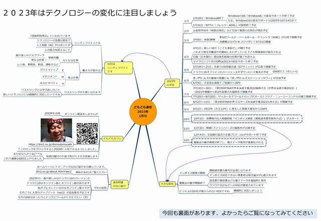Screen dimensions: 321x221
Task: Click the orange central node 'どもども通信 2023年 1月号'
Action: 143,112
